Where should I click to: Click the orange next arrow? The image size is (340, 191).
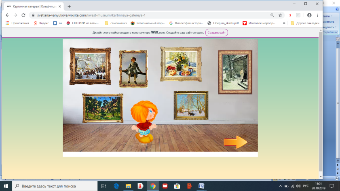point(235,142)
